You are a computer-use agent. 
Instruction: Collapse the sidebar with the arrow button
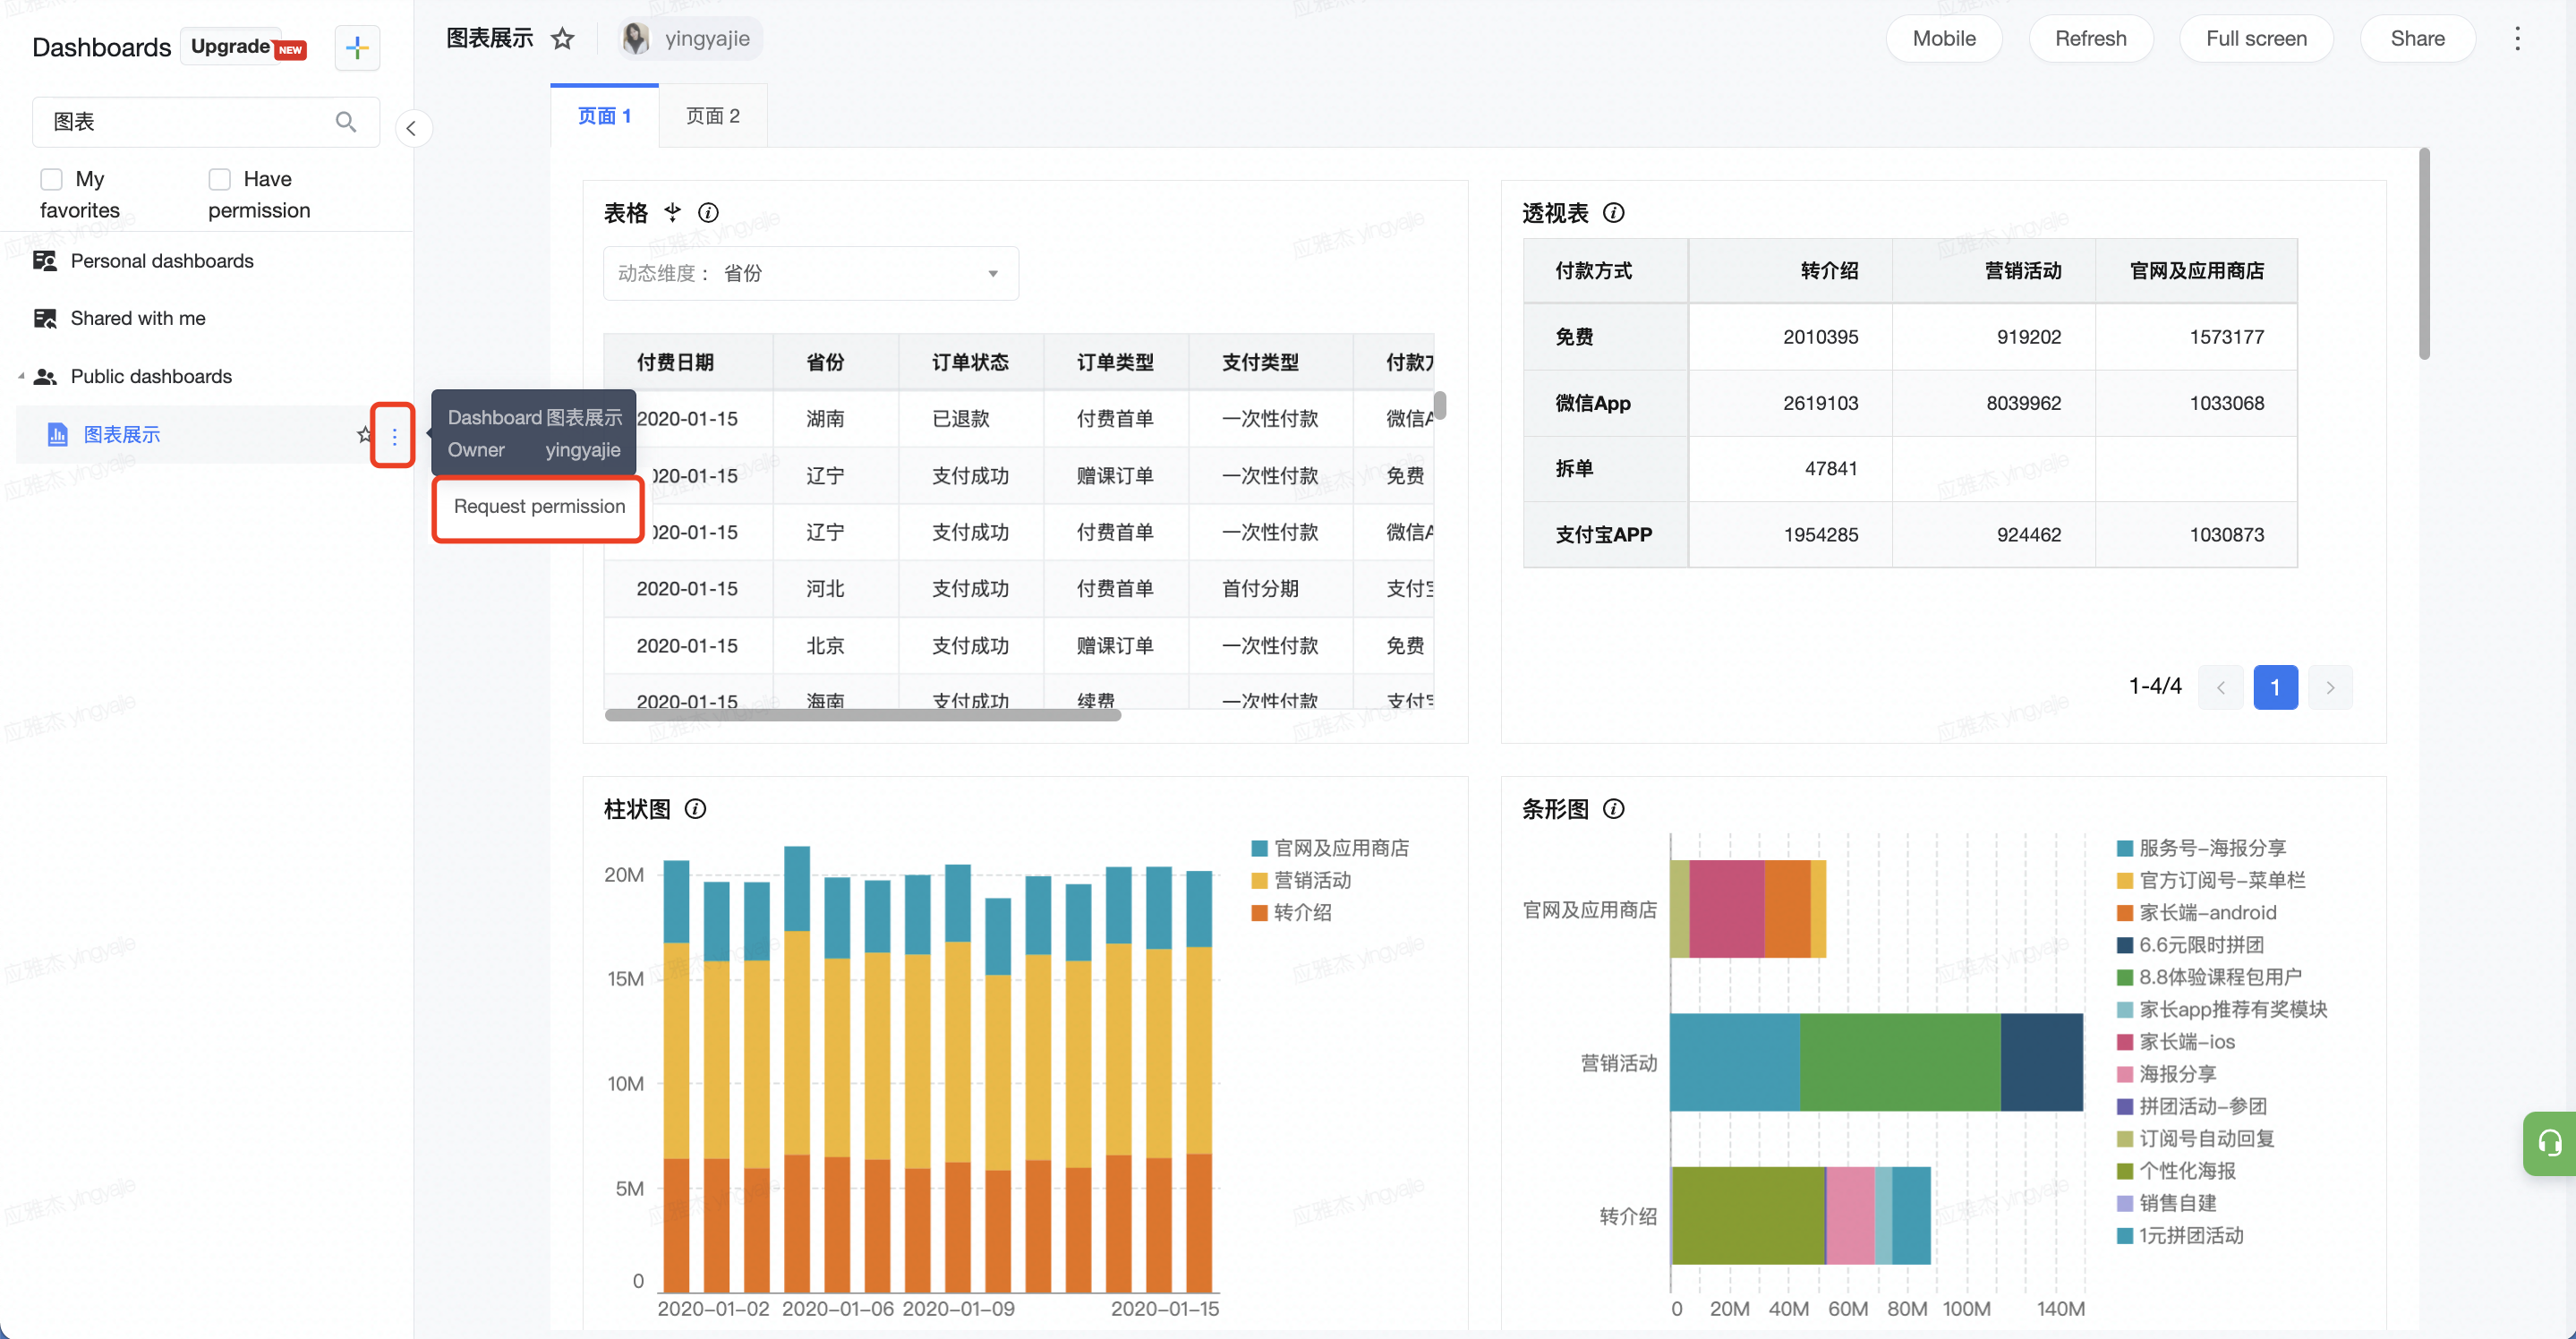point(413,128)
